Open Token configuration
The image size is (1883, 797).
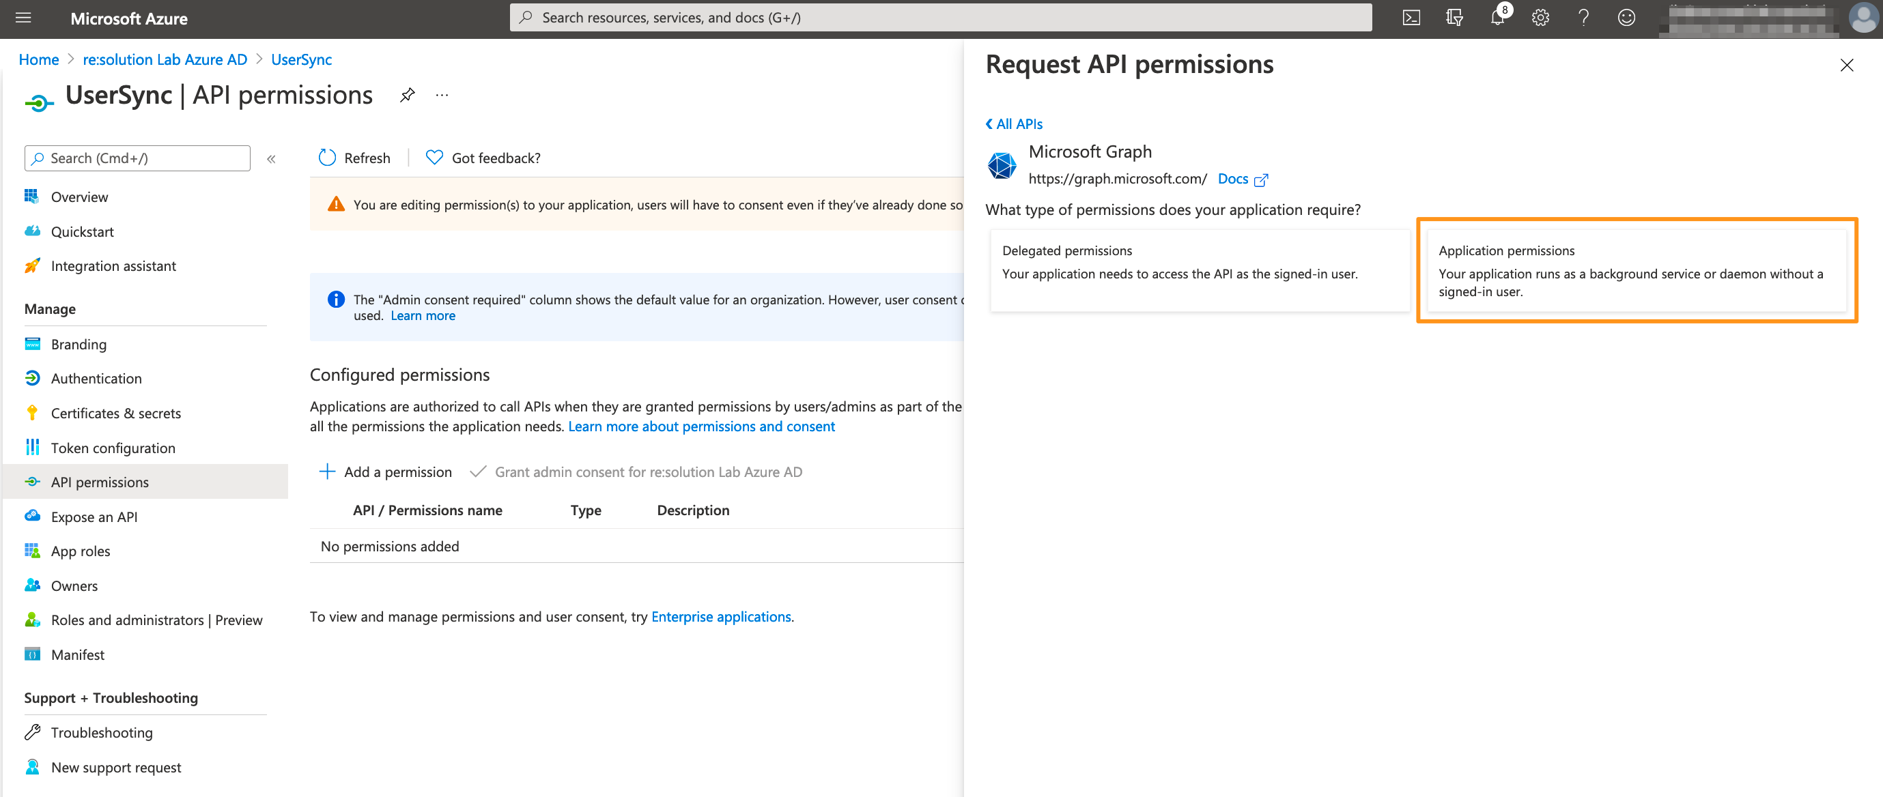coord(113,448)
